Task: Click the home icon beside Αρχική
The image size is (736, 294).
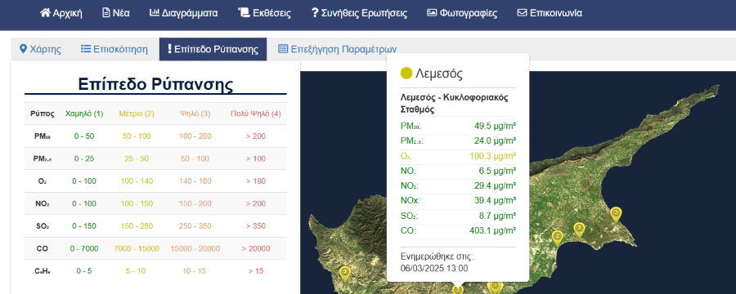Action: [x=45, y=13]
